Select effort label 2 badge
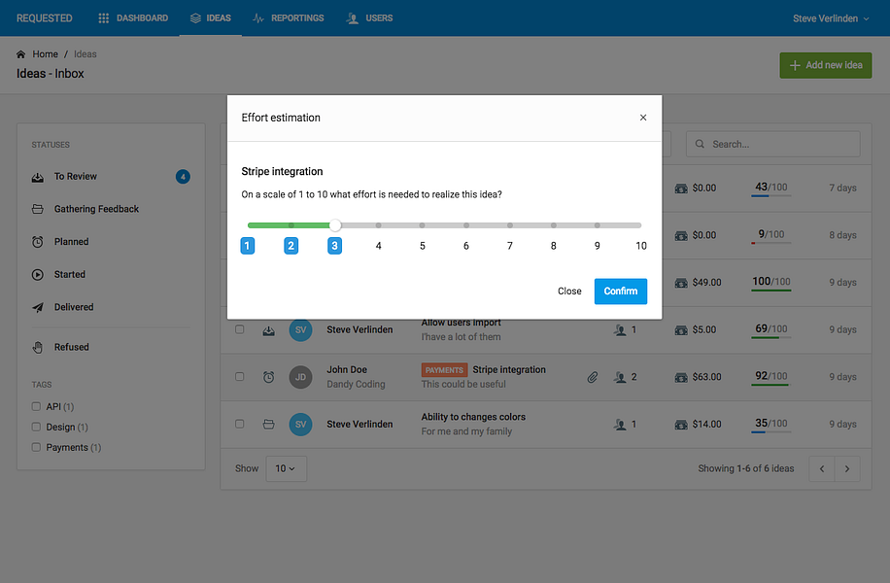The width and height of the screenshot is (890, 583). pos(291,246)
